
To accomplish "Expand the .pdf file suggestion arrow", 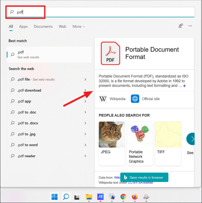I will pos(85,79).
